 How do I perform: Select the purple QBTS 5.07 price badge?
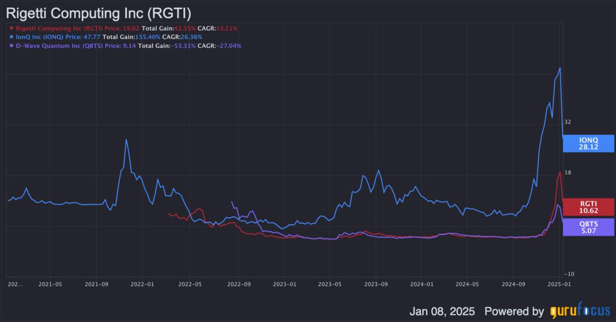tap(588, 226)
